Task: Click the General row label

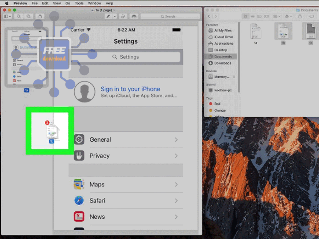Action: 100,139
